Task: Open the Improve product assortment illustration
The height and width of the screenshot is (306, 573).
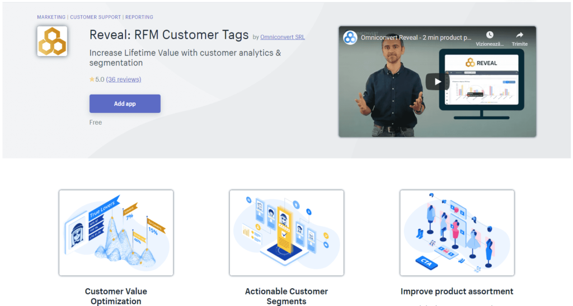Action: pyautogui.click(x=457, y=233)
